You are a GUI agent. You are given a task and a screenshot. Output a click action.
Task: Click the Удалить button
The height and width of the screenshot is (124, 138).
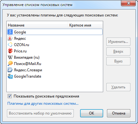click(x=118, y=87)
